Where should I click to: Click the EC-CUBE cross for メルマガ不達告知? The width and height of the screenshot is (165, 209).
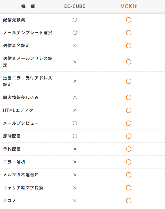pos(75,175)
